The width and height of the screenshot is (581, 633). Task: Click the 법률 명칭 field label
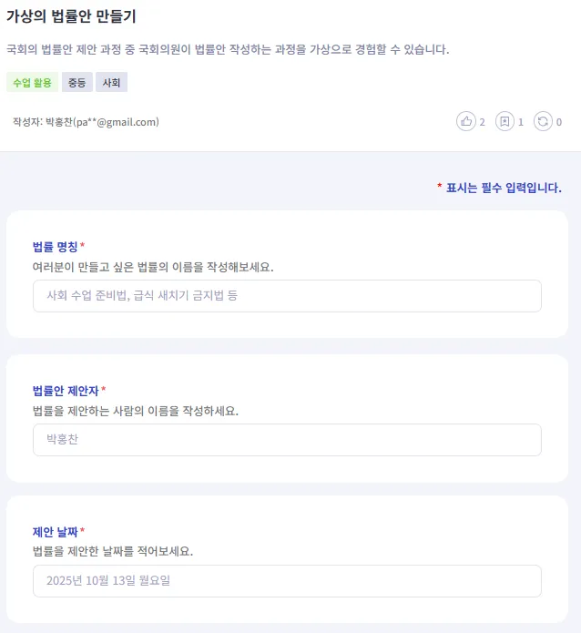56,247
